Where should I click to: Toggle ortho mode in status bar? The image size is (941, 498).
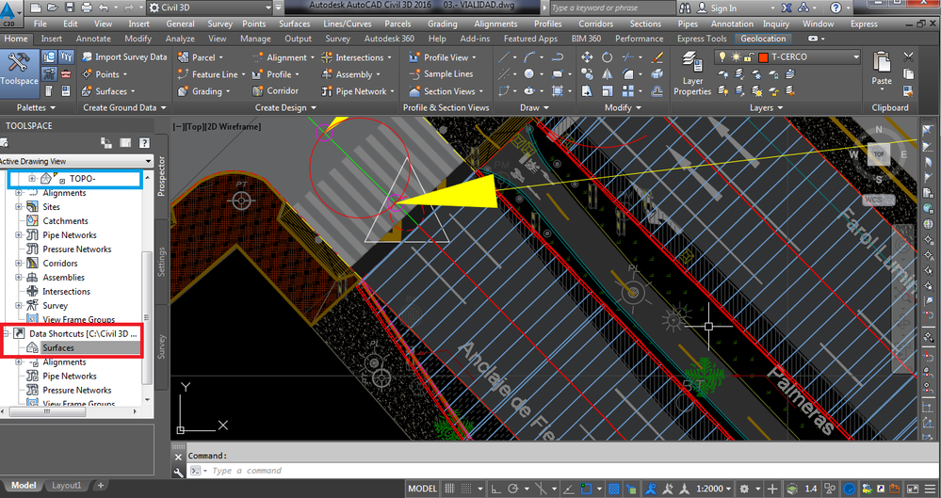pyautogui.click(x=496, y=489)
